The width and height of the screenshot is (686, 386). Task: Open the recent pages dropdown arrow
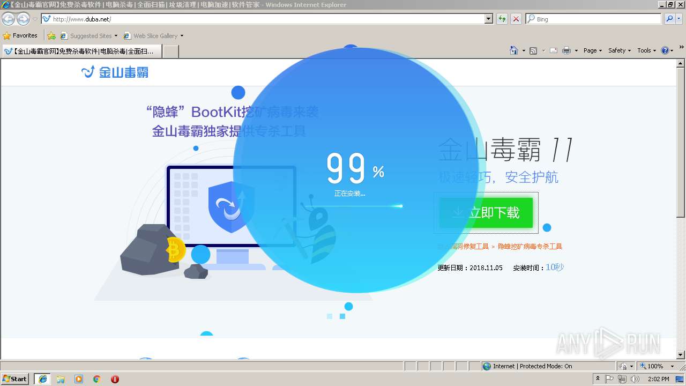pyautogui.click(x=35, y=19)
